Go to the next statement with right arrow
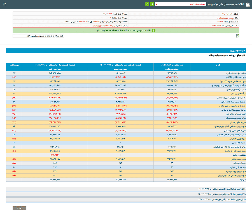252x210 pixels. tap(152, 4)
